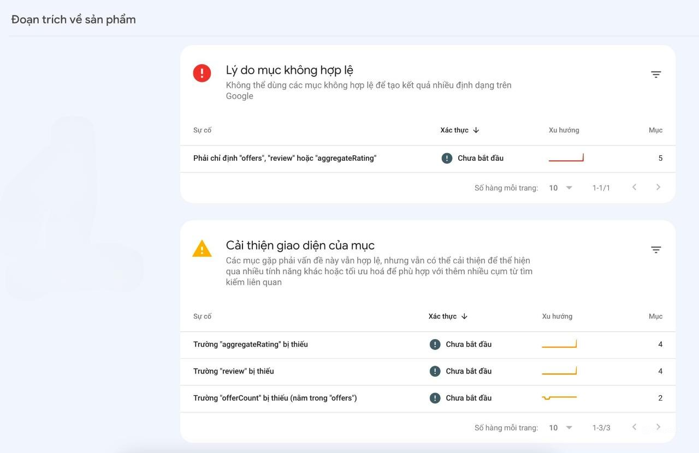The image size is (699, 453).
Task: Click heading "Cải thiện giao diện của mục"
Action: click(x=300, y=245)
